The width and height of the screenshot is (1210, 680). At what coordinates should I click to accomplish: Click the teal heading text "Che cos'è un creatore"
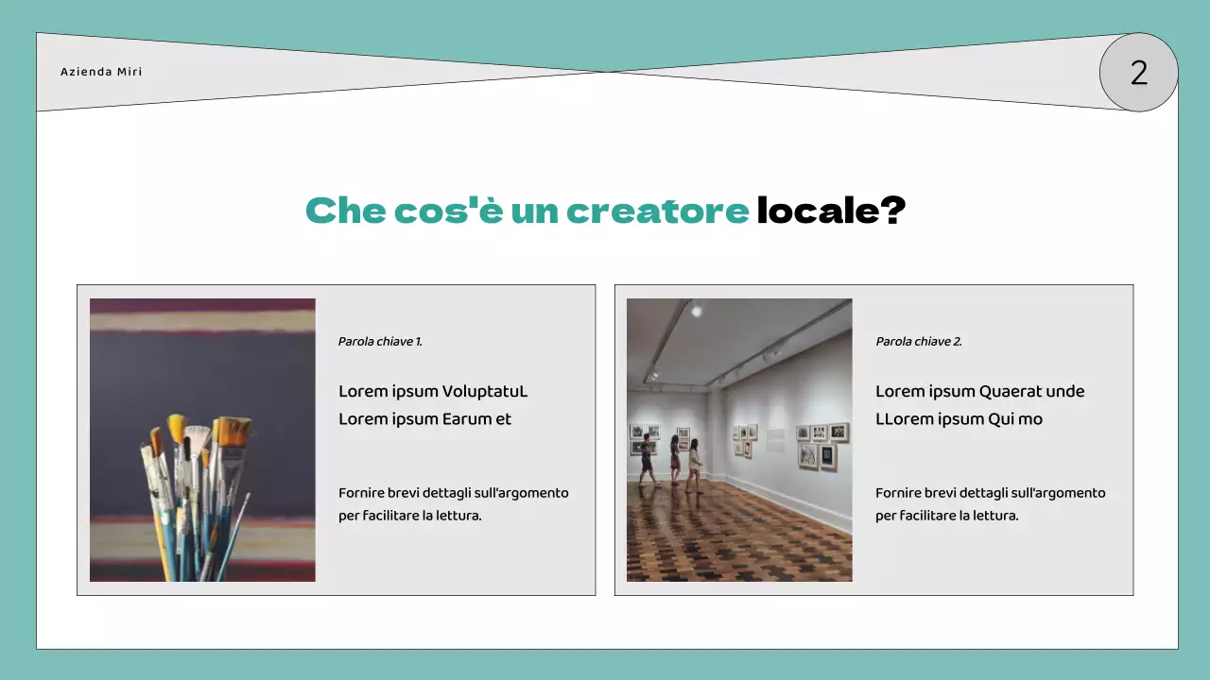[527, 211]
